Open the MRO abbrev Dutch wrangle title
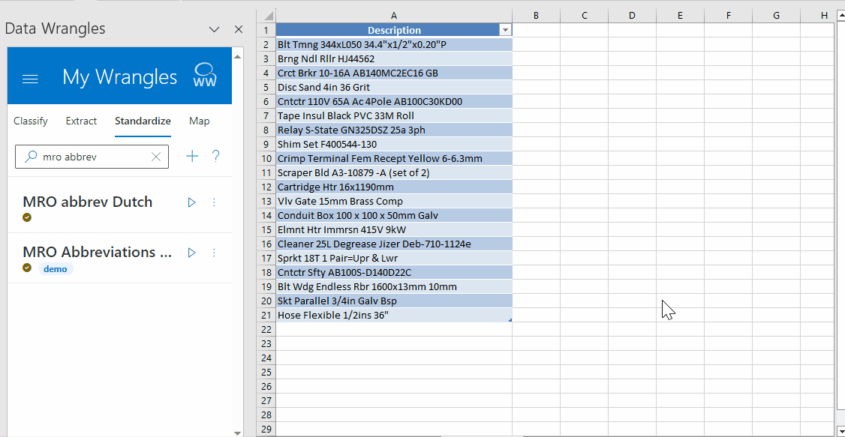The width and height of the screenshot is (845, 437). pyautogui.click(x=87, y=202)
